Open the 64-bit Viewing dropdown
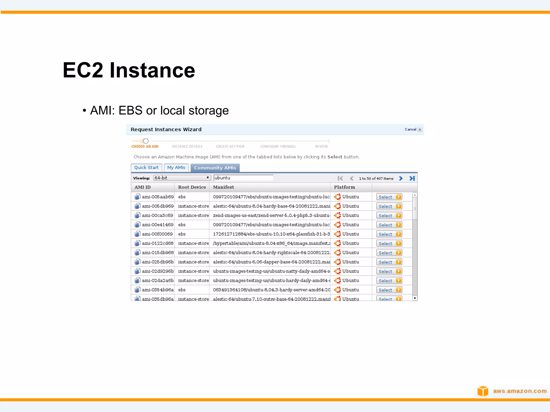 point(182,178)
